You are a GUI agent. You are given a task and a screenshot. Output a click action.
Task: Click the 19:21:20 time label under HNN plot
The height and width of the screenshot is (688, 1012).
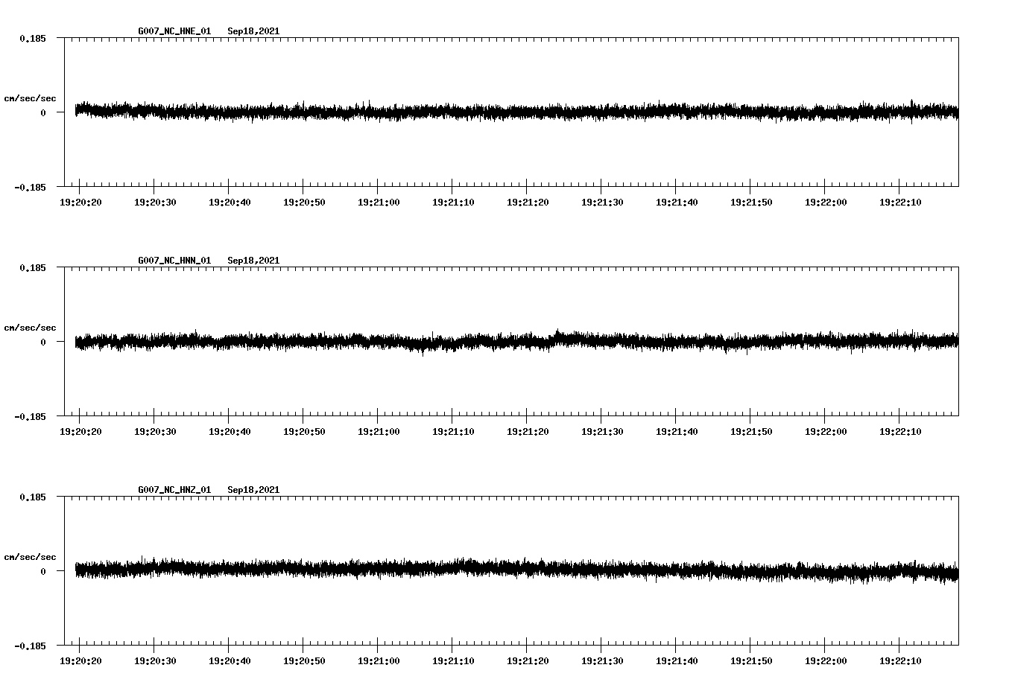tap(528, 431)
